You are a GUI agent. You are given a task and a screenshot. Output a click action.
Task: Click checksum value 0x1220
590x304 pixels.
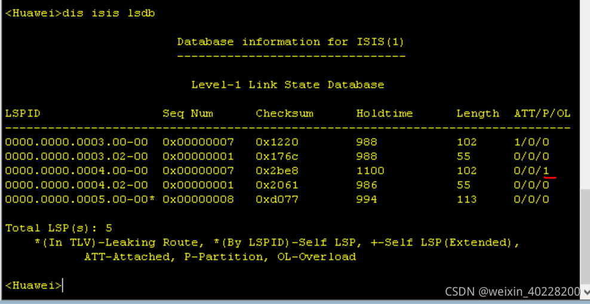click(277, 142)
